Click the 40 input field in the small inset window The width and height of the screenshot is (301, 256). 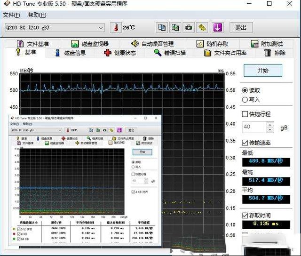(x=138, y=181)
